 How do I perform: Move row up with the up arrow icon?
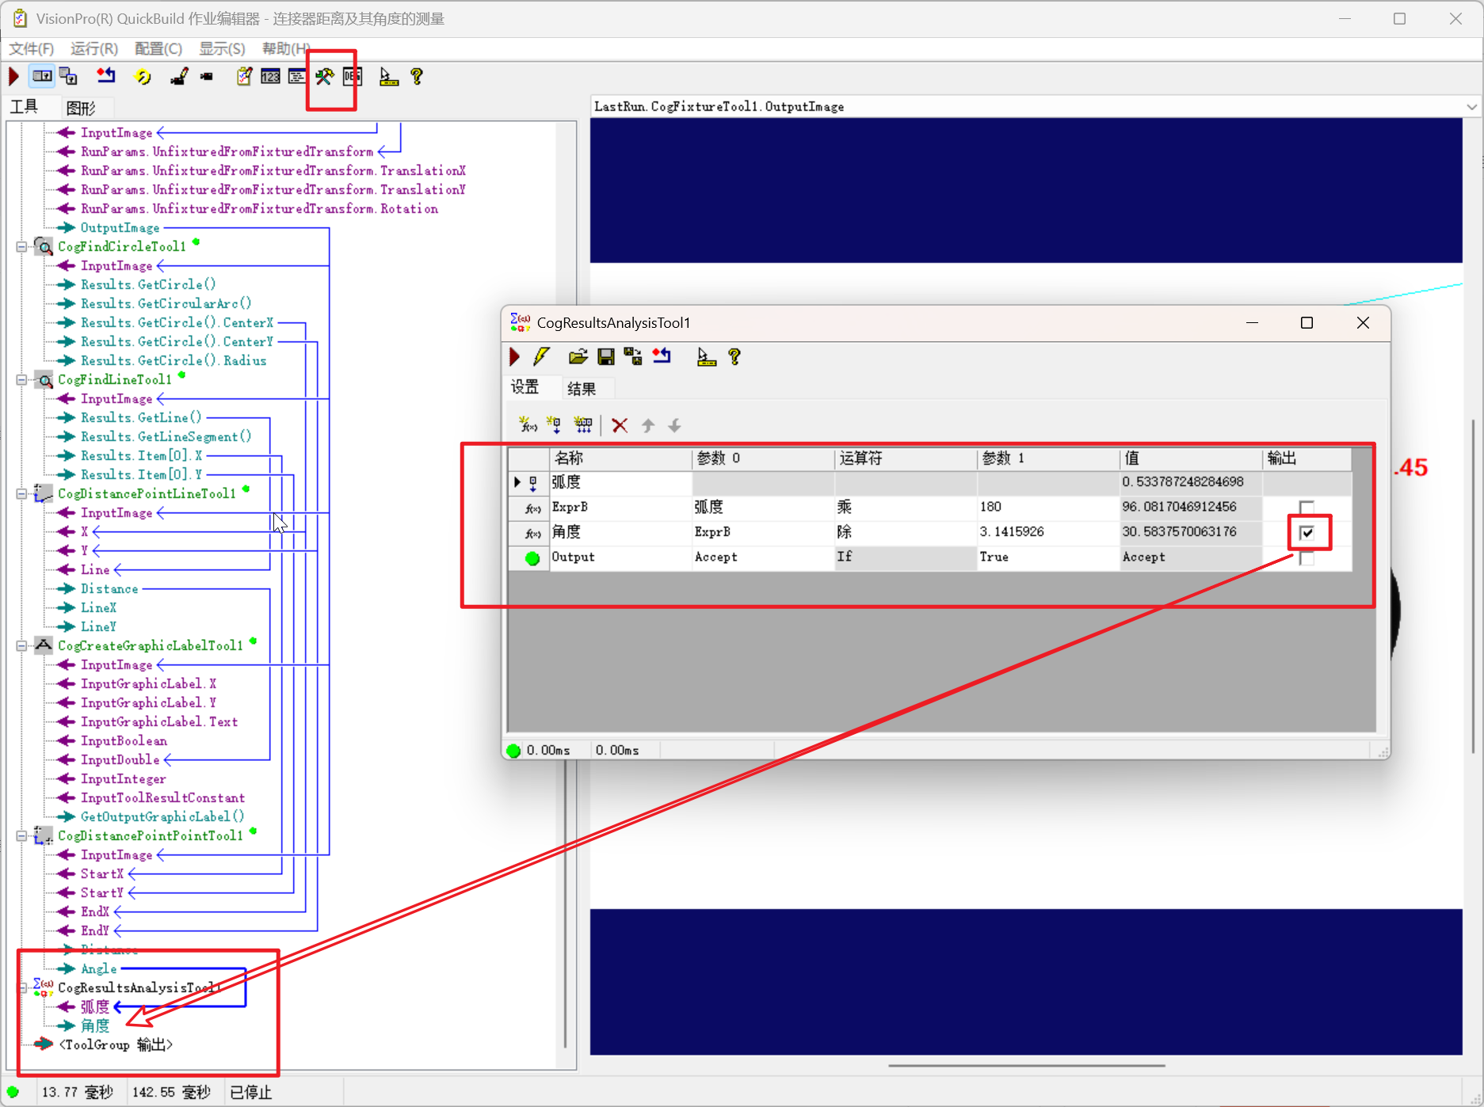pyautogui.click(x=648, y=425)
